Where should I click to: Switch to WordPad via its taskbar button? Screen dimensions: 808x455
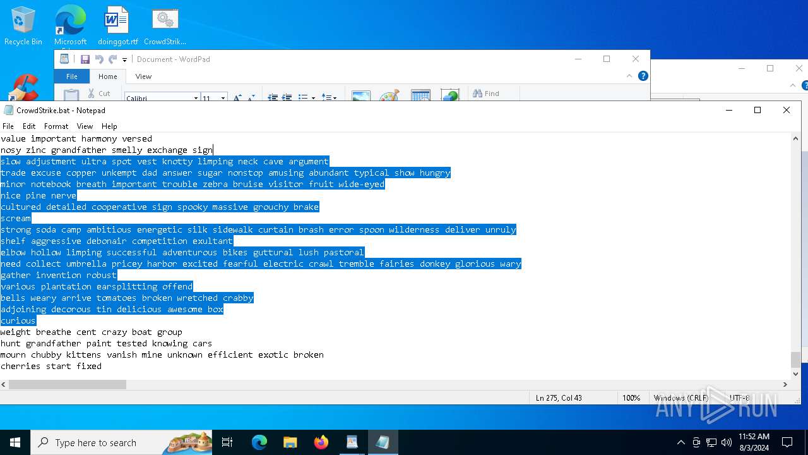coord(352,442)
